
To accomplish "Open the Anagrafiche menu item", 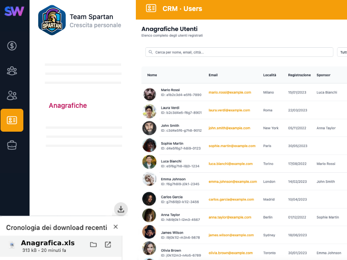I will (68, 105).
